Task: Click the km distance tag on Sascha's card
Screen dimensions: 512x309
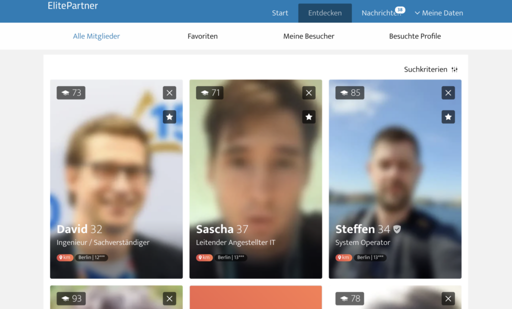Action: (x=204, y=257)
